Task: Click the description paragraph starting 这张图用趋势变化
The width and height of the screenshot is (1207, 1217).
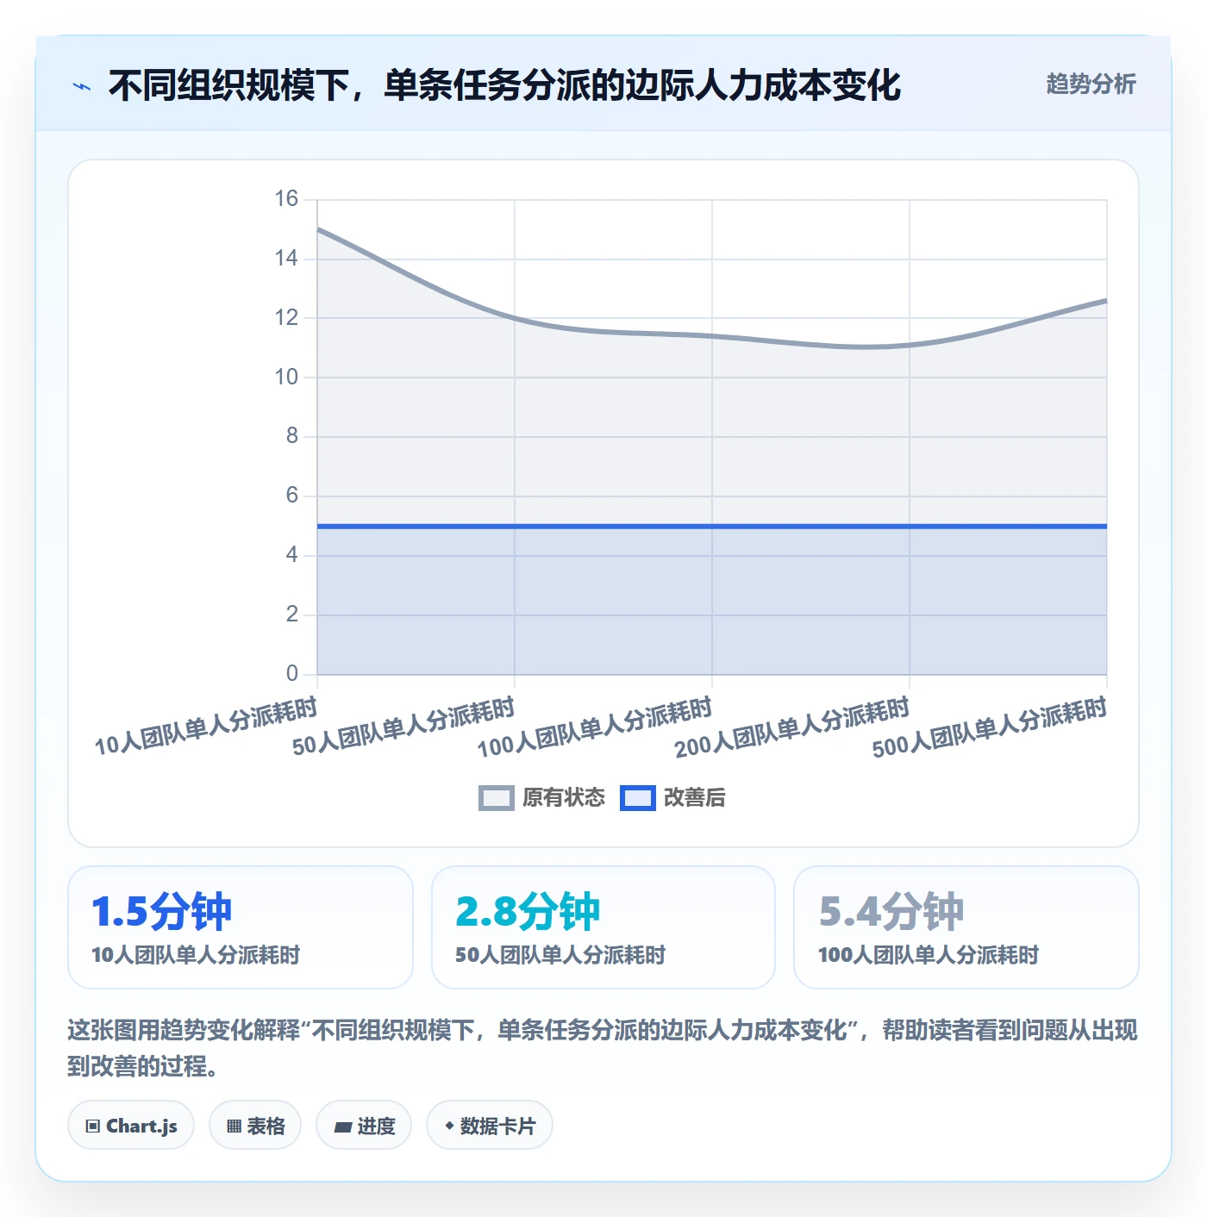Action: coord(603,1048)
